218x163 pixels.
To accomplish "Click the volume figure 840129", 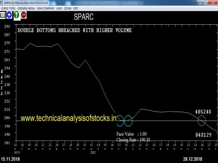I will coord(203,134).
